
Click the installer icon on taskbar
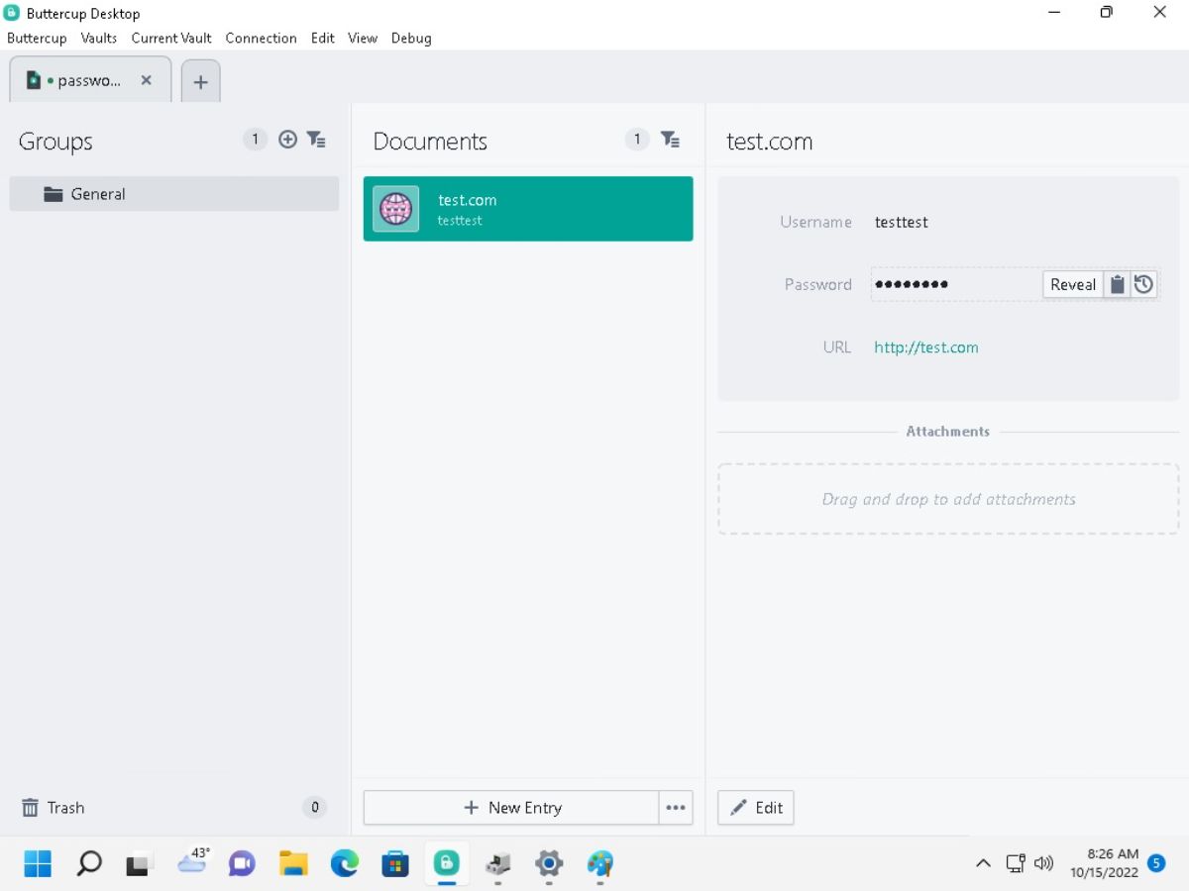pos(497,863)
